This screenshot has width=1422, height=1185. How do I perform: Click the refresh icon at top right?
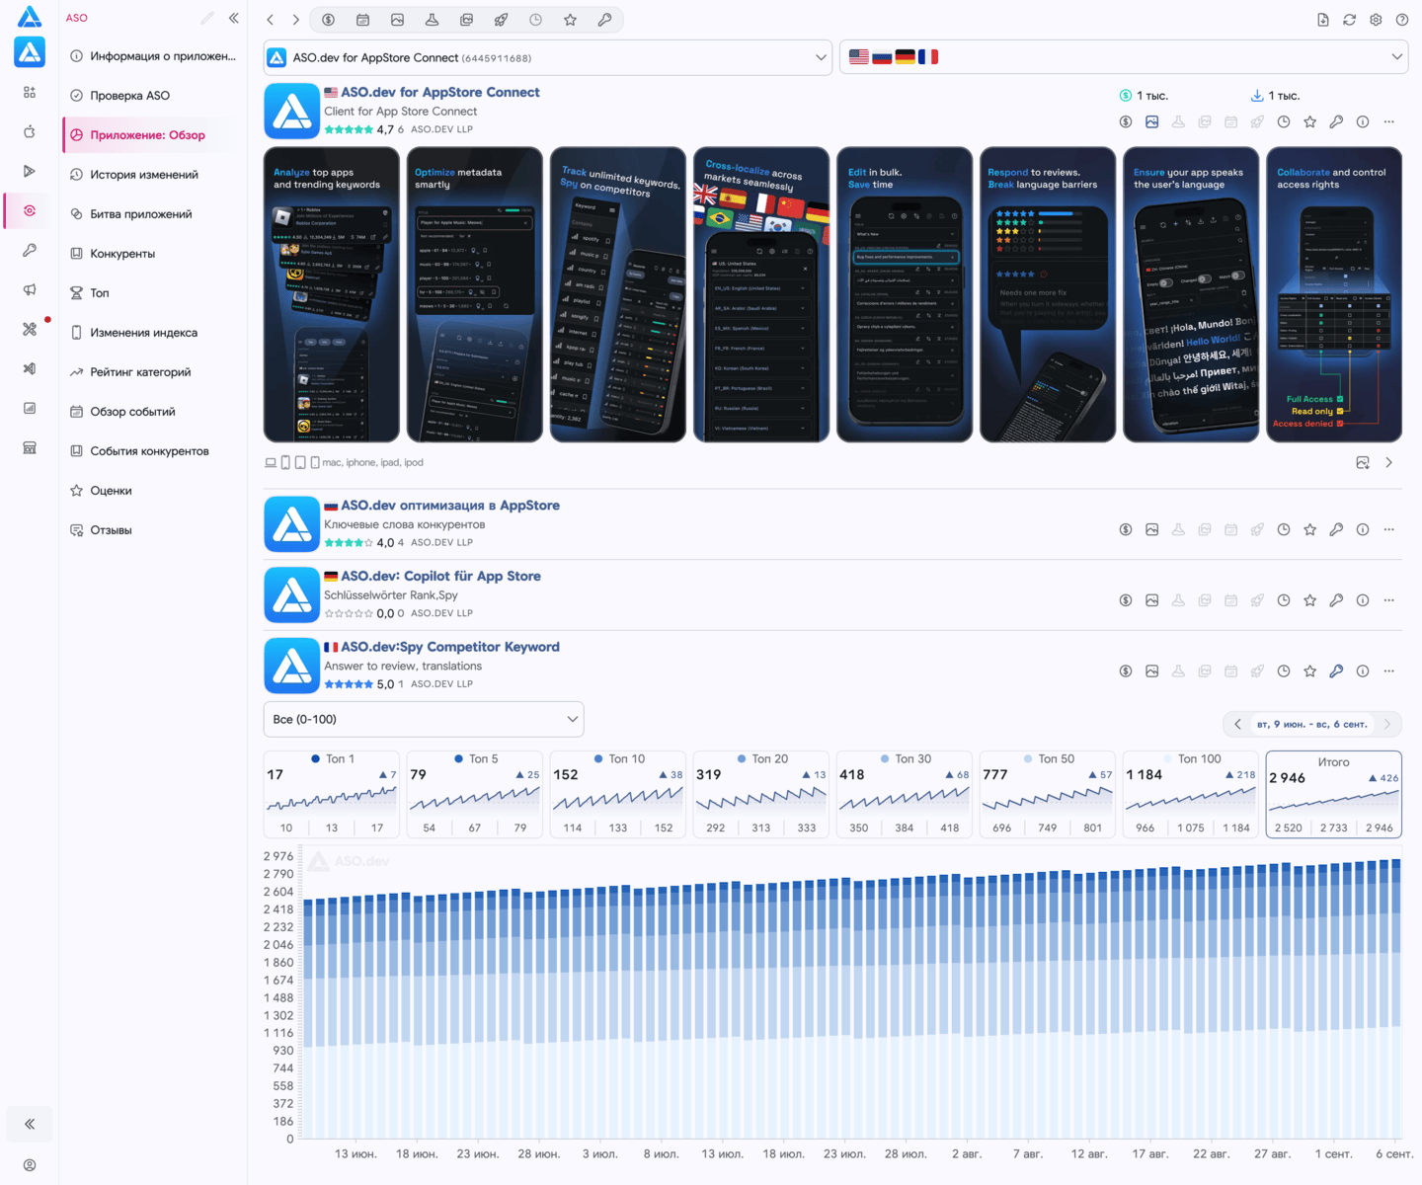point(1350,20)
